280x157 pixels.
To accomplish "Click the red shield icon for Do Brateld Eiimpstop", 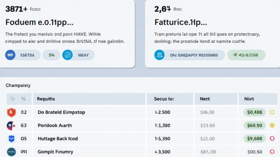I will [11, 112].
